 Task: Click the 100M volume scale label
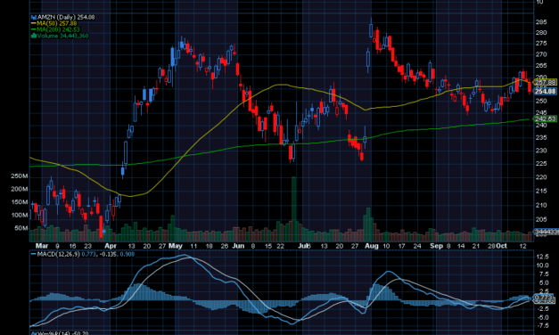[20, 216]
